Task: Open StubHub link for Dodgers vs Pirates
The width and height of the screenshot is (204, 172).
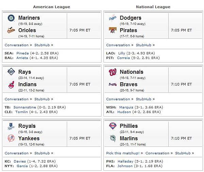Action: tap(143, 45)
